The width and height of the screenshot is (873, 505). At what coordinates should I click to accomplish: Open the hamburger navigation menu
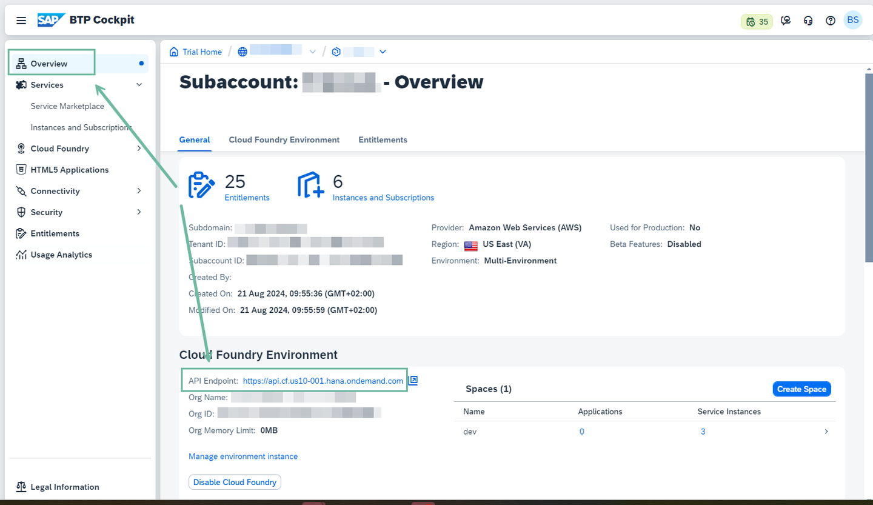click(21, 21)
